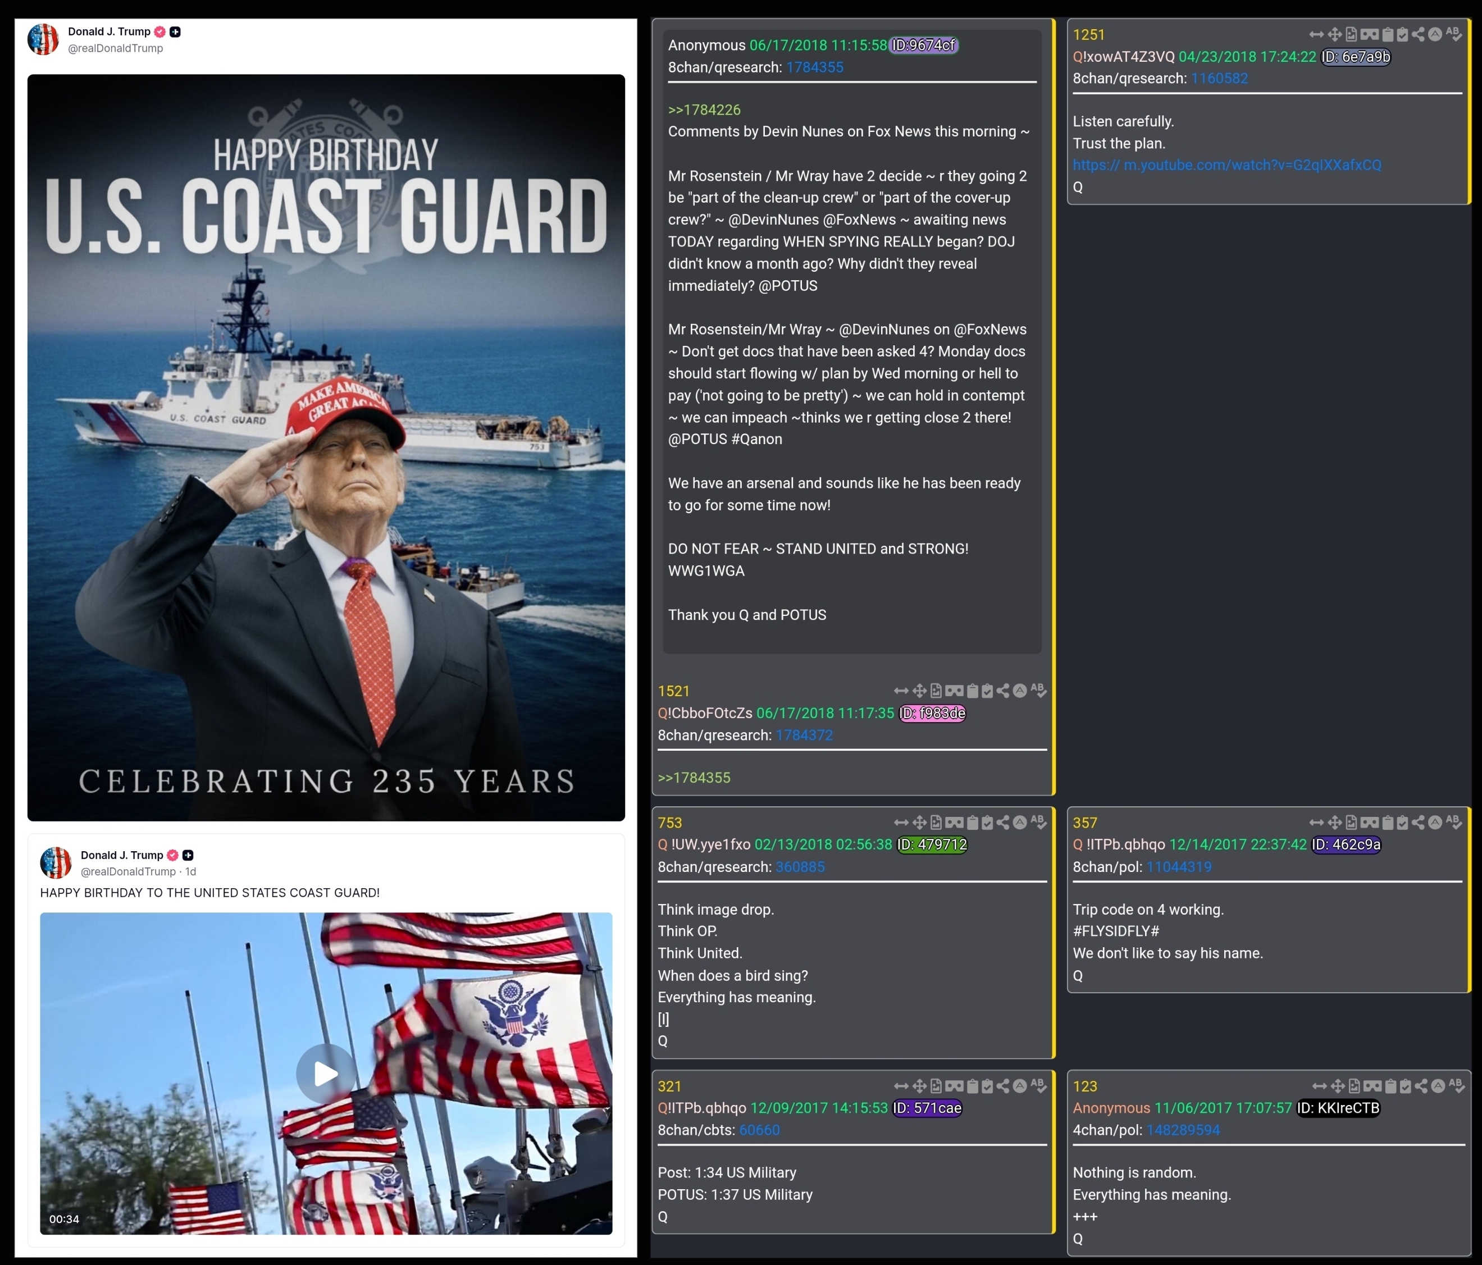
Task: Click the plus badge icon beside the top Trump name
Action: pyautogui.click(x=175, y=31)
